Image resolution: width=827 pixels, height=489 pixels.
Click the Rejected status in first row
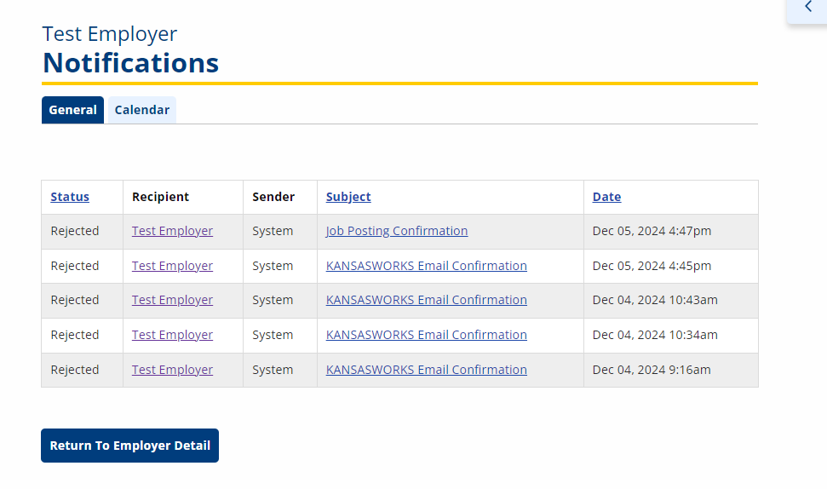click(75, 231)
